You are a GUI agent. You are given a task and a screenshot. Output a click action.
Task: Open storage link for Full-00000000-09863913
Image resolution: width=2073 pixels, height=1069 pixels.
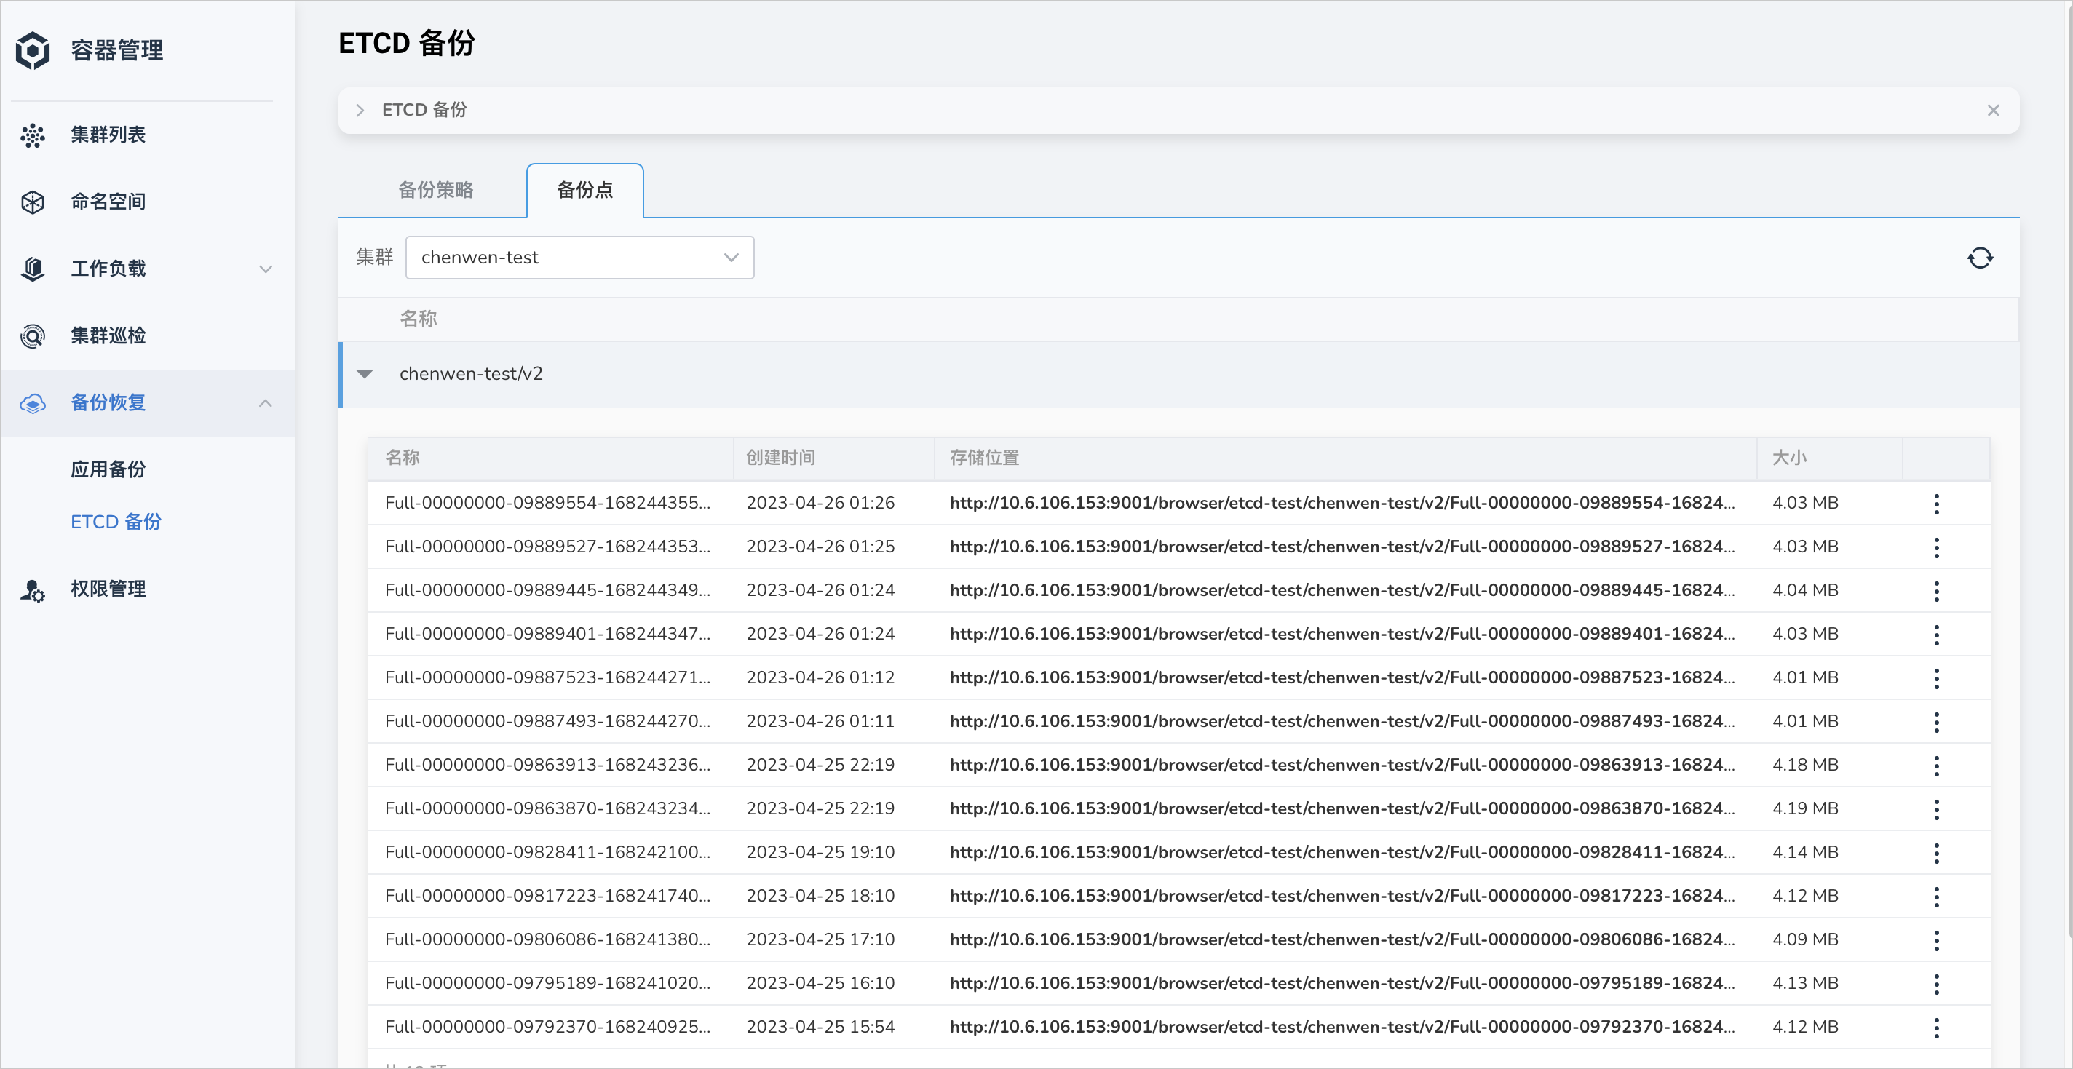(1341, 764)
